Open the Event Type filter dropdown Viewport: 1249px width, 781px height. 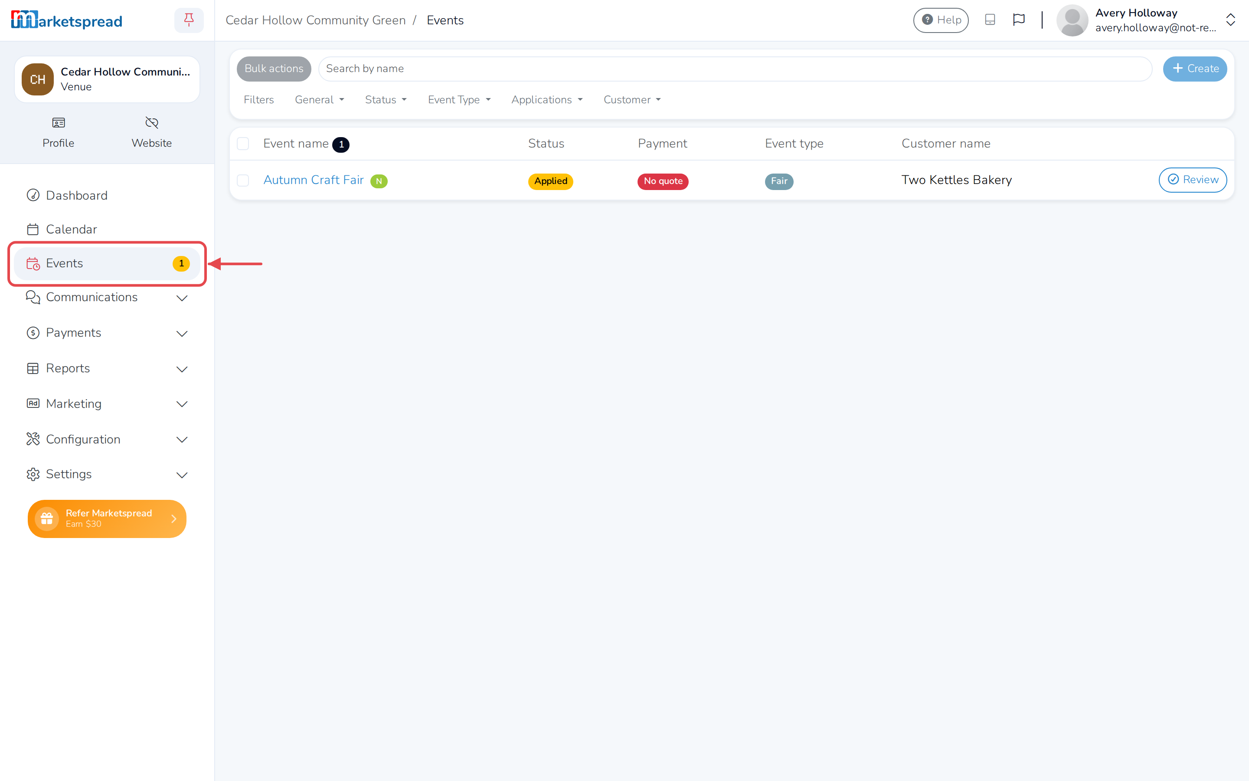(459, 100)
